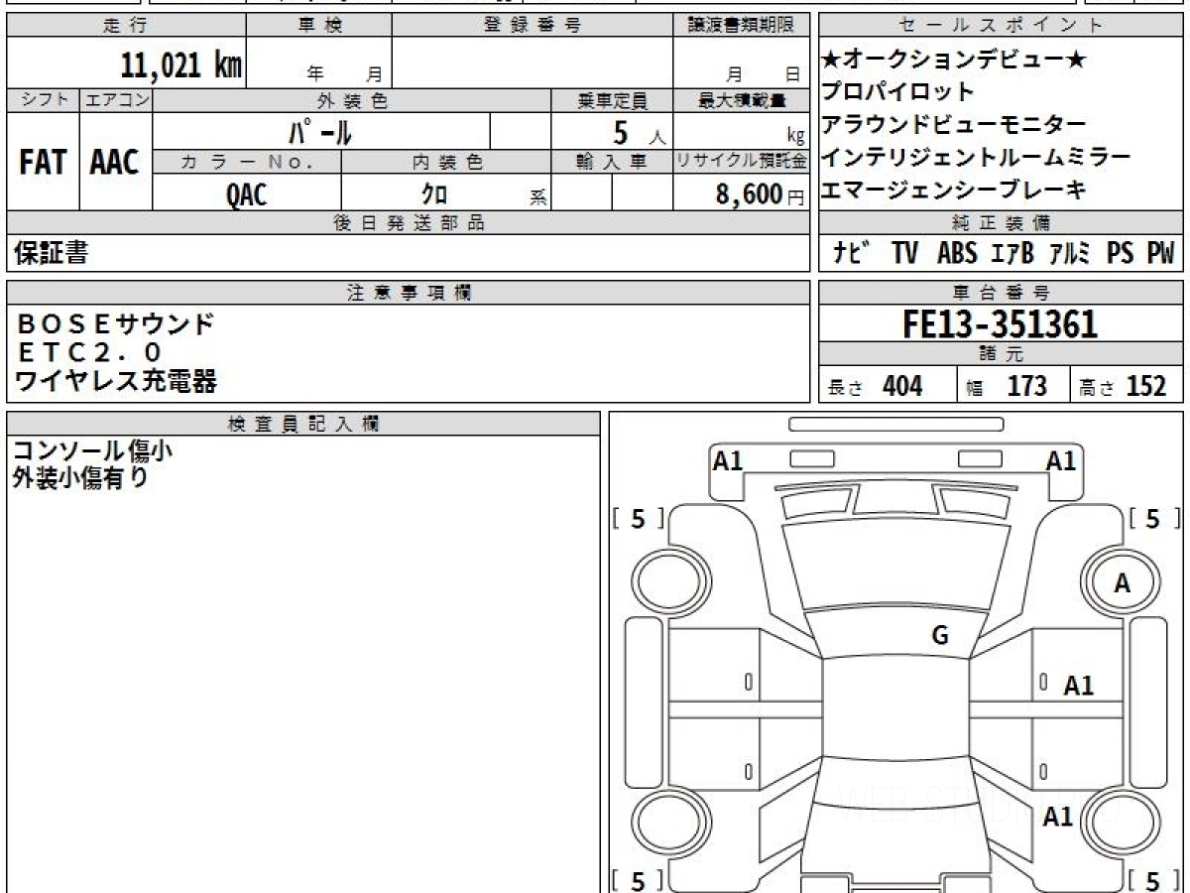The image size is (1190, 893).
Task: Select the 走行 column header
Action: tap(125, 26)
